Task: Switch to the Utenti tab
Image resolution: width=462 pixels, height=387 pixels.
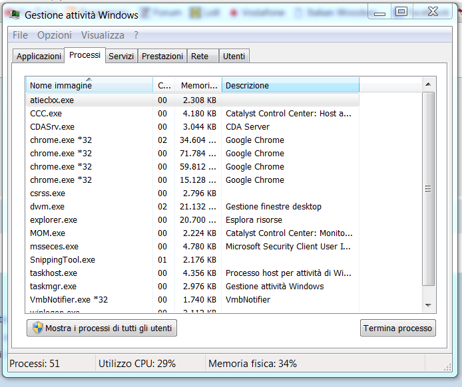Action: (234, 57)
